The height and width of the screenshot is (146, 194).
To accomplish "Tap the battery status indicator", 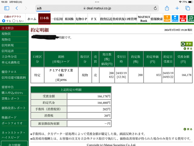I will click(x=190, y=2).
